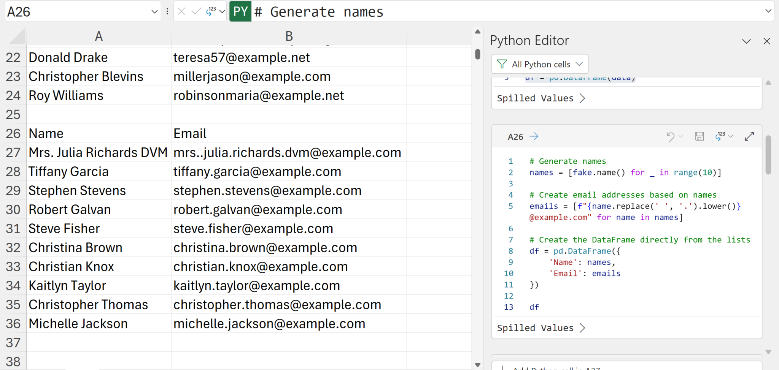
Task: Expand the formula bar with right chevron
Action: (x=768, y=11)
